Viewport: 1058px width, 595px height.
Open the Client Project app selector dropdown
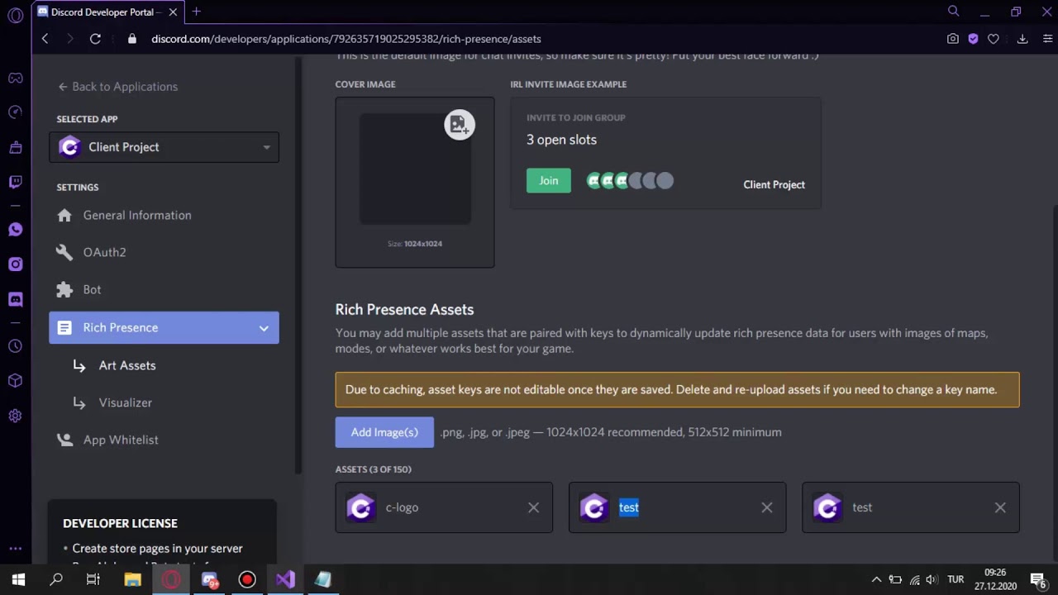coord(164,147)
